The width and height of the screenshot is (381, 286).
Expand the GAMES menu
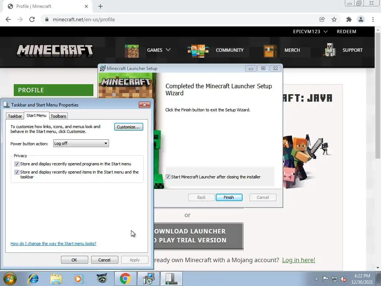click(x=159, y=50)
